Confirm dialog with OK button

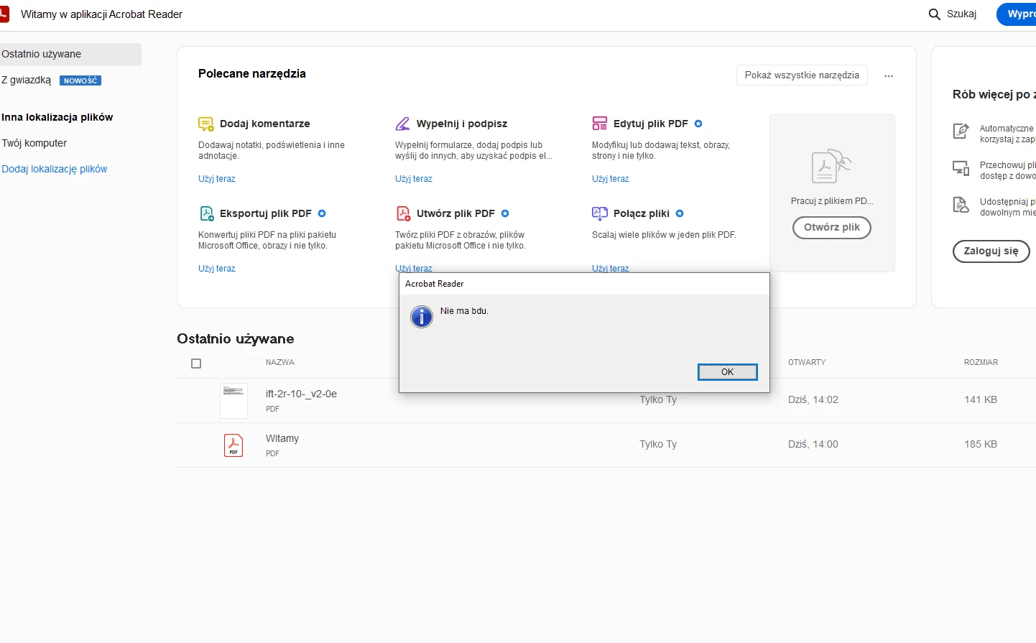tap(728, 372)
